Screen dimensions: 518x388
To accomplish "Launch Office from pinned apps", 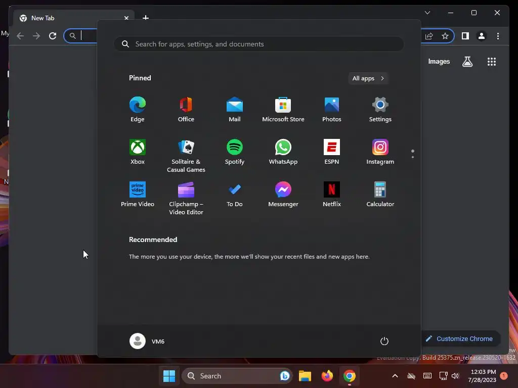I will point(186,109).
